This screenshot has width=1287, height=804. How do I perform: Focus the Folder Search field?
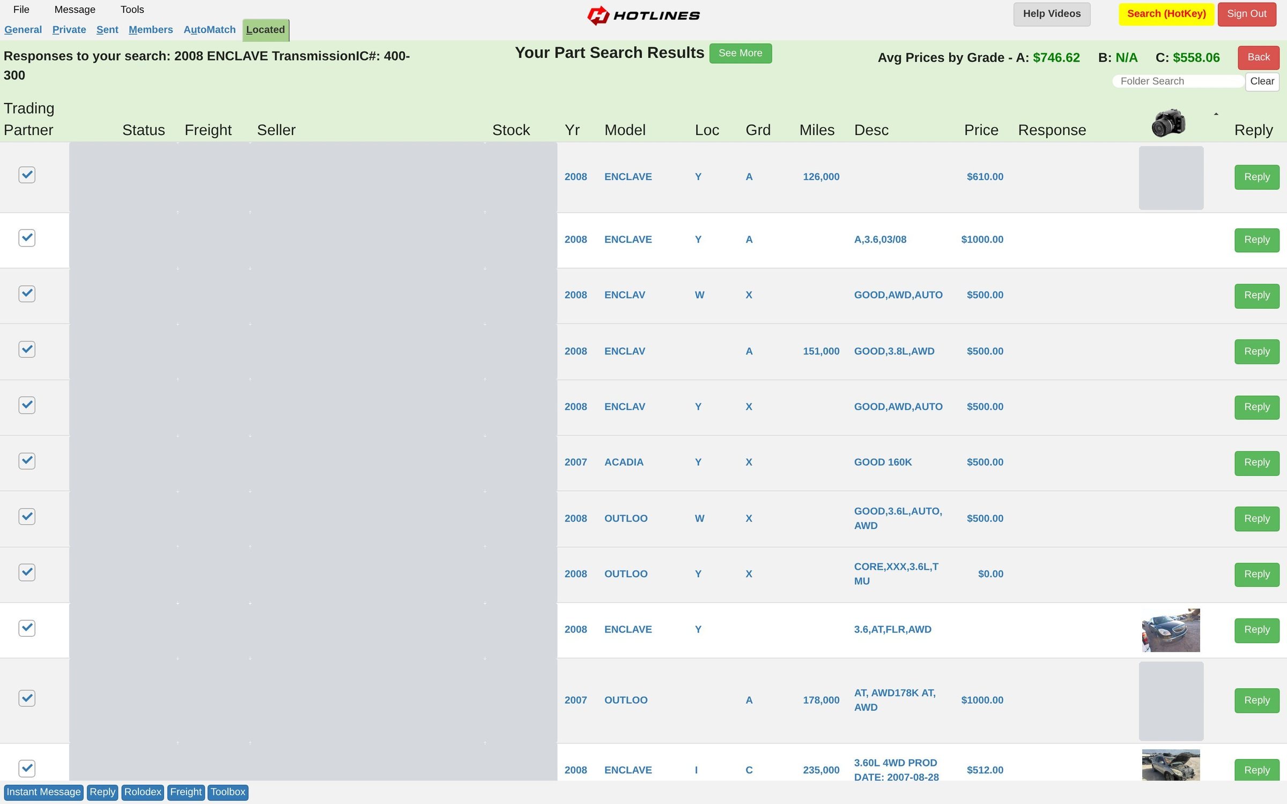(1178, 81)
